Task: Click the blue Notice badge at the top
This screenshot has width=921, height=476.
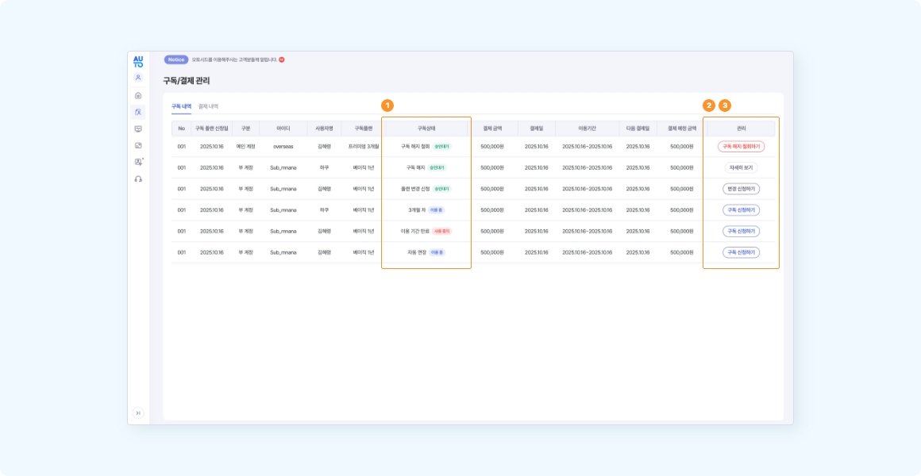Action: click(176, 59)
